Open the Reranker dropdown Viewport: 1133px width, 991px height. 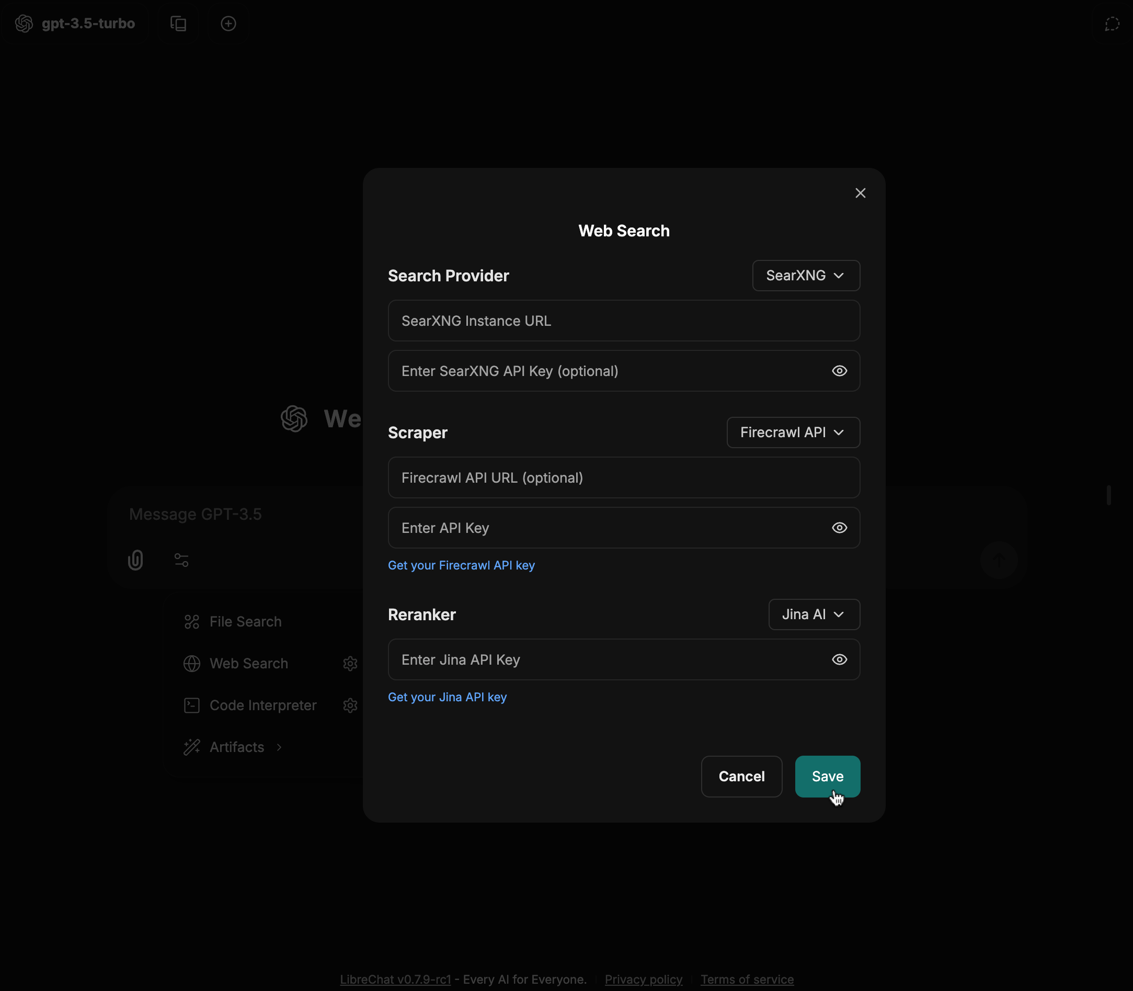(814, 614)
